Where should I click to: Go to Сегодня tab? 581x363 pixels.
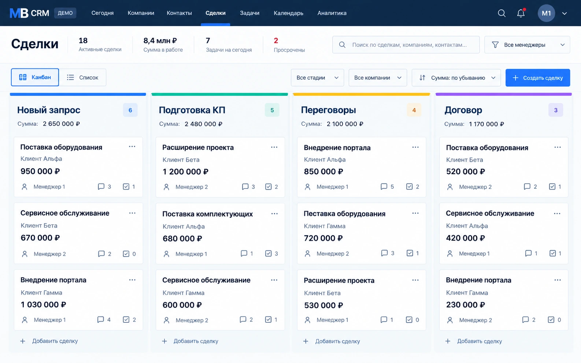point(103,13)
